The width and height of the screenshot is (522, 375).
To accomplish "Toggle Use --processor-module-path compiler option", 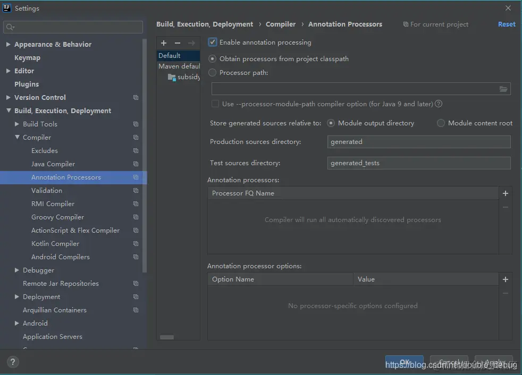I will [215, 104].
